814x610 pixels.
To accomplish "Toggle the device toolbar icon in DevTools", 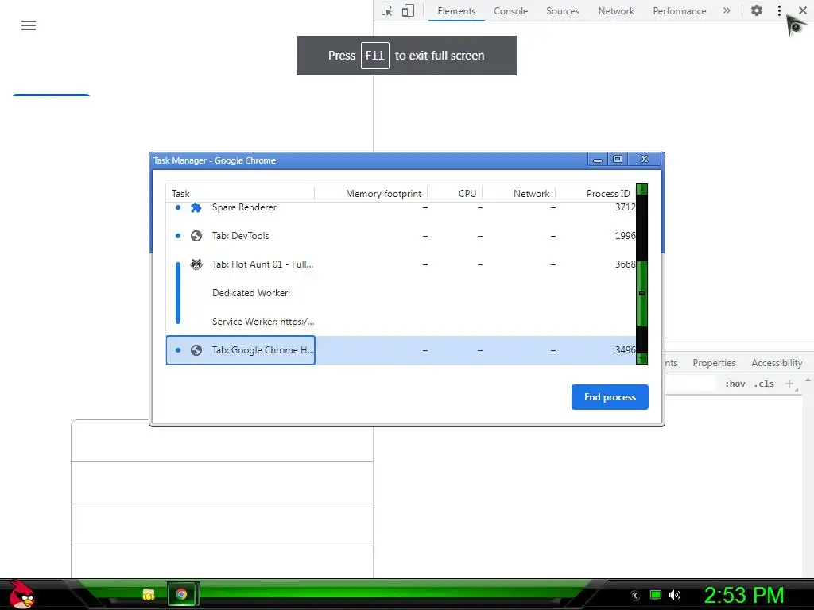I will 408,10.
